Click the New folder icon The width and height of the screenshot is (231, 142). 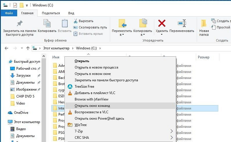tap(204, 24)
